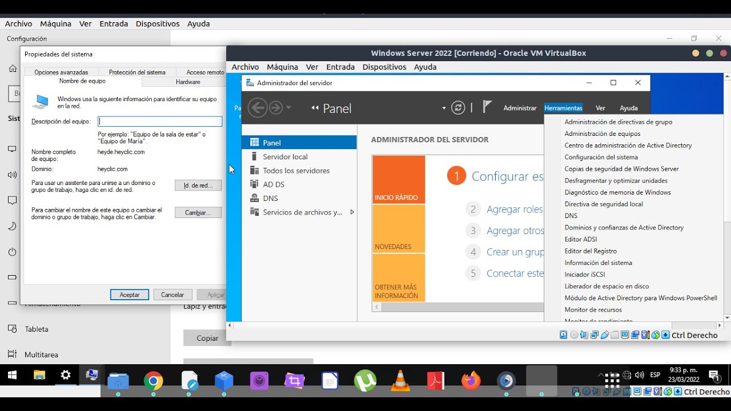Viewport: 731px width, 411px height.
Task: Show hidden system tray icons chevron
Action: (x=600, y=375)
